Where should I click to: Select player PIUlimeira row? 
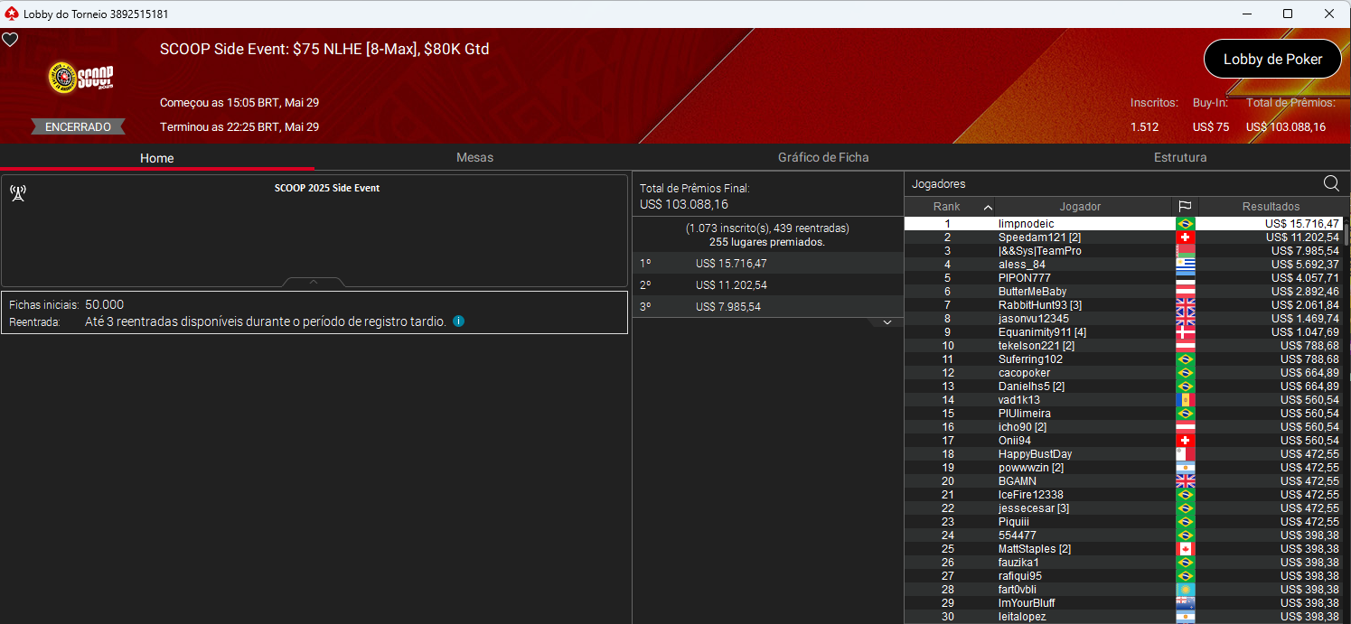tap(1123, 413)
